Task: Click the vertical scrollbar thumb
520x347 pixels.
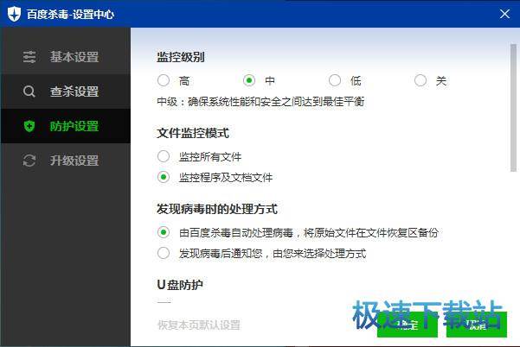Action: coord(513,108)
